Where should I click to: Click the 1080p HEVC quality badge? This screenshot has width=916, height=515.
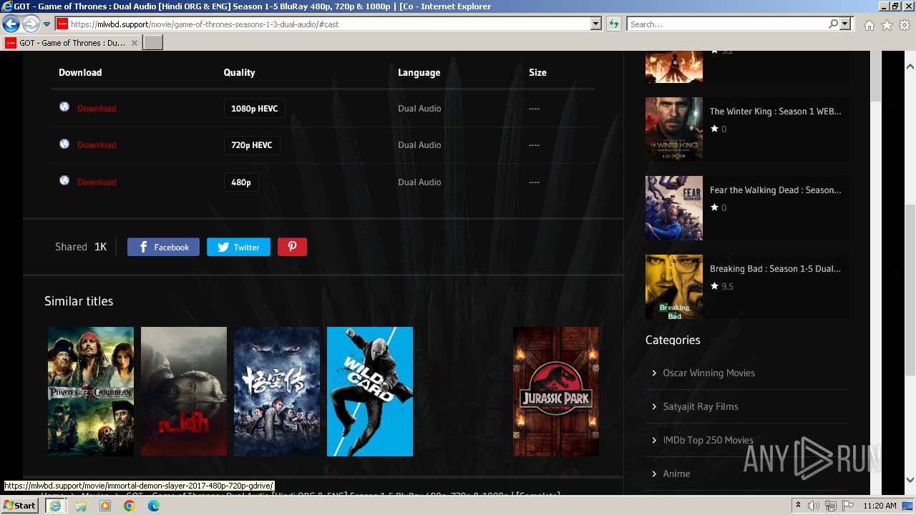coord(254,109)
